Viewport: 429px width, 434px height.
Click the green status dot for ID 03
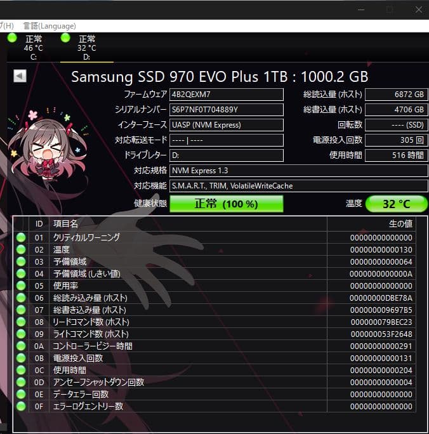[x=21, y=261]
